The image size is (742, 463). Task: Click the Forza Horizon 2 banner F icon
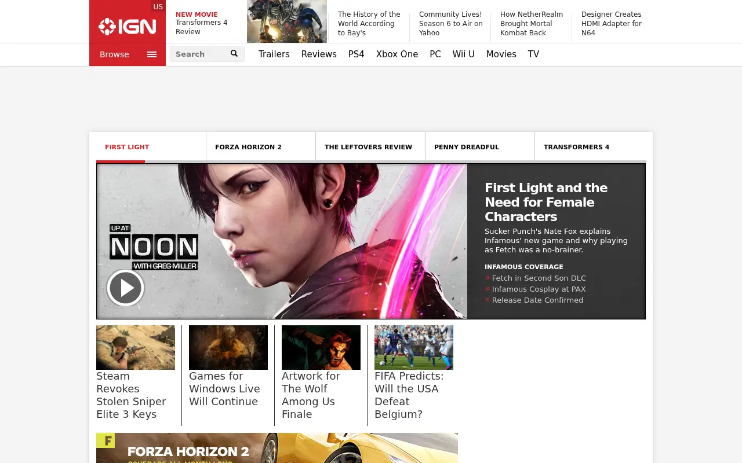point(106,441)
